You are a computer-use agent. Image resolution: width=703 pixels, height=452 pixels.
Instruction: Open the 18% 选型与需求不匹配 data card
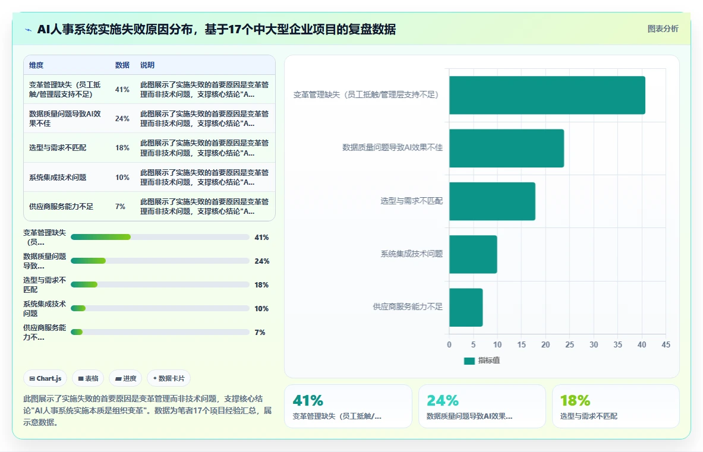point(616,406)
